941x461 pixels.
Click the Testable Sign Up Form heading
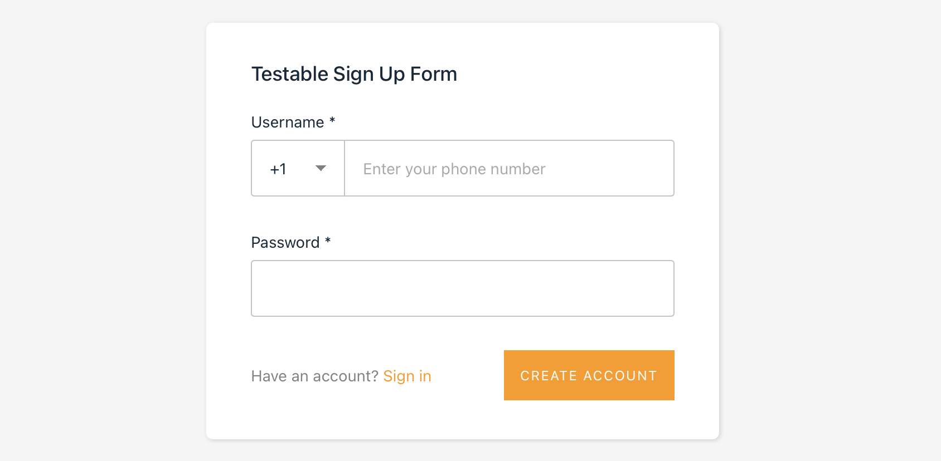pos(354,74)
